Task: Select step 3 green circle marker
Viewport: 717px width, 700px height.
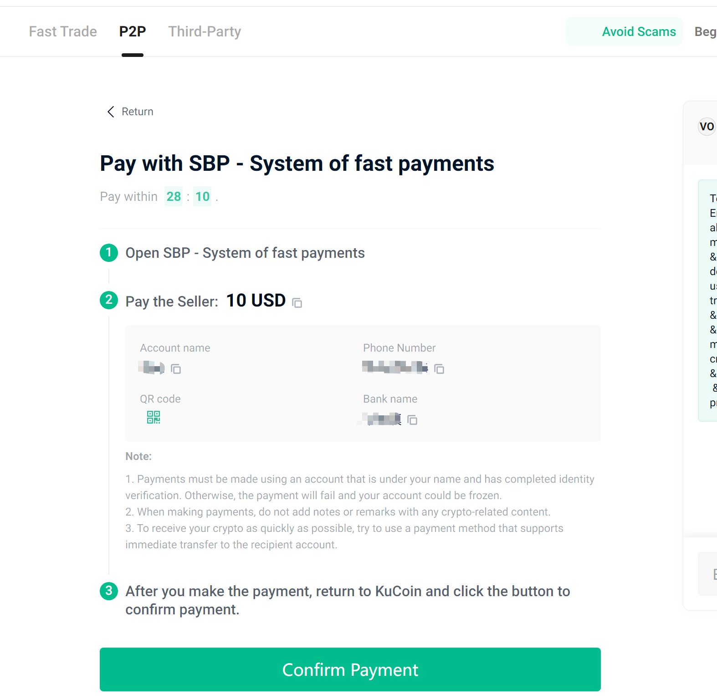Action: [109, 591]
